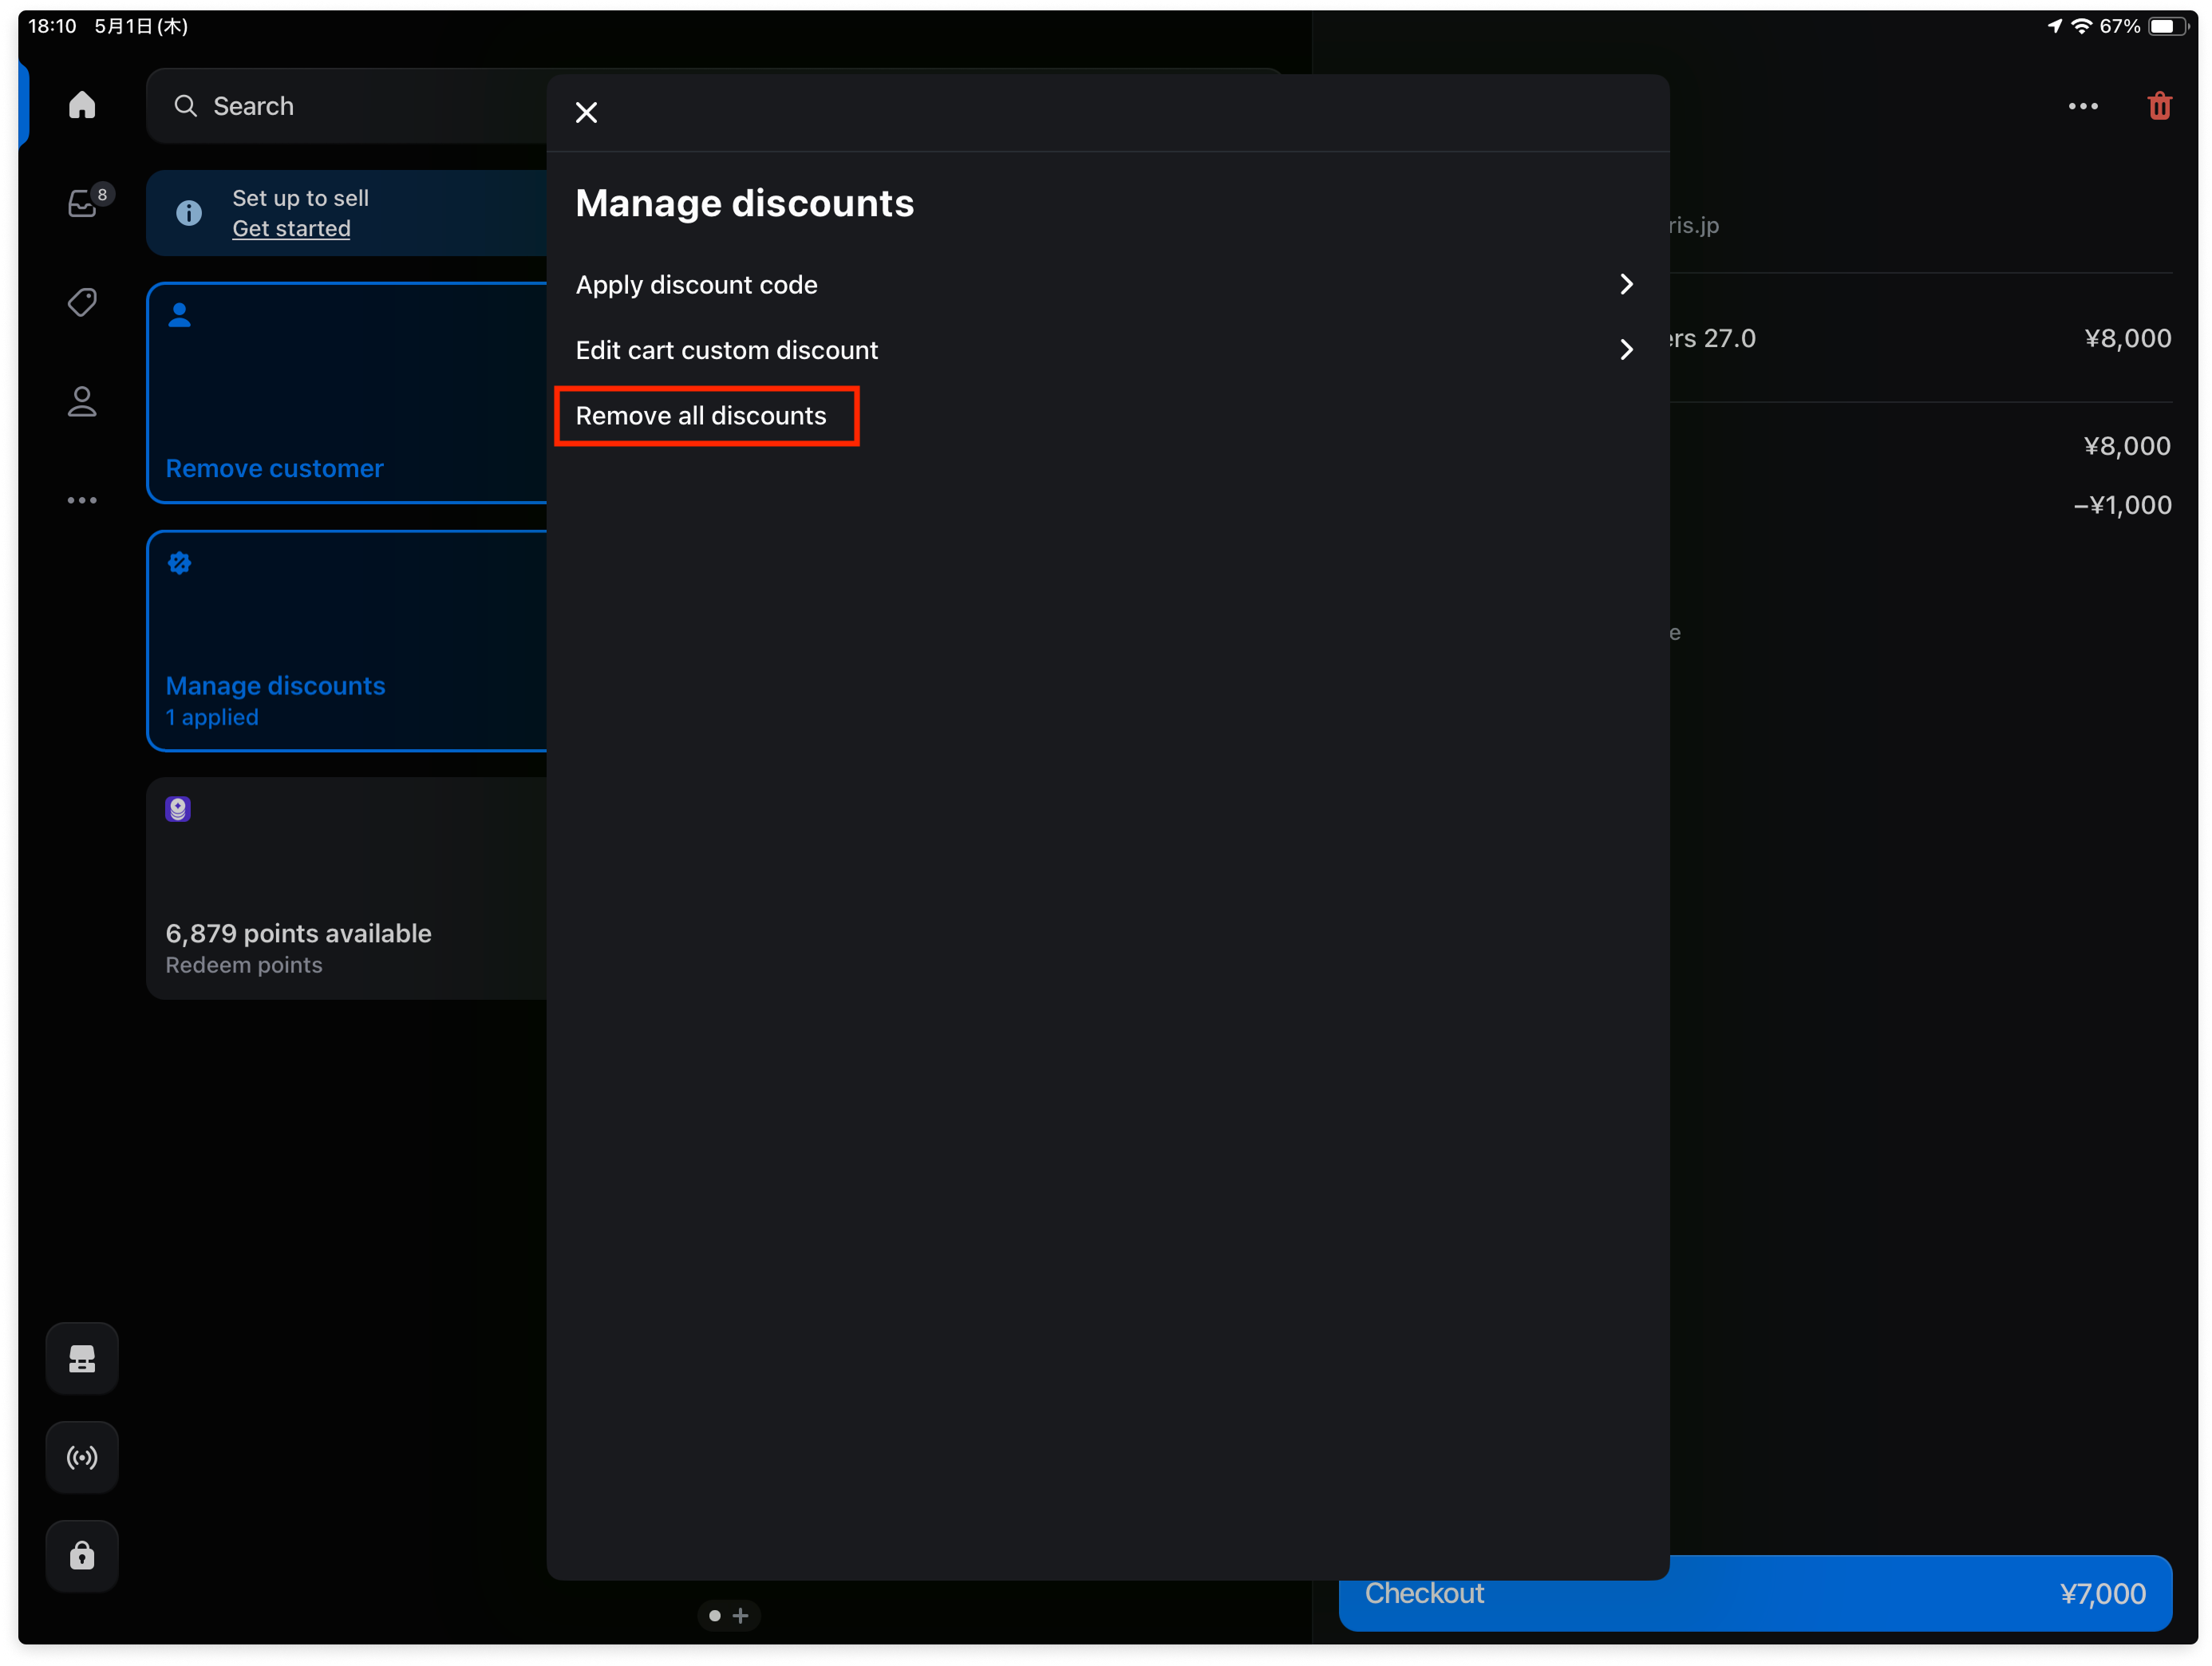
Task: Tap Remove customer tile
Action: [347, 393]
